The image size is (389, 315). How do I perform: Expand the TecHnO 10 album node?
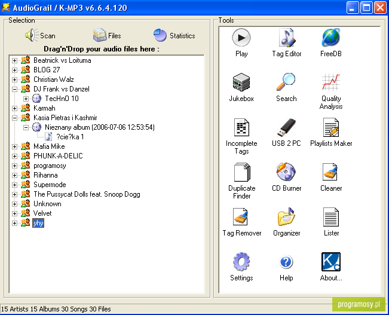pos(26,99)
